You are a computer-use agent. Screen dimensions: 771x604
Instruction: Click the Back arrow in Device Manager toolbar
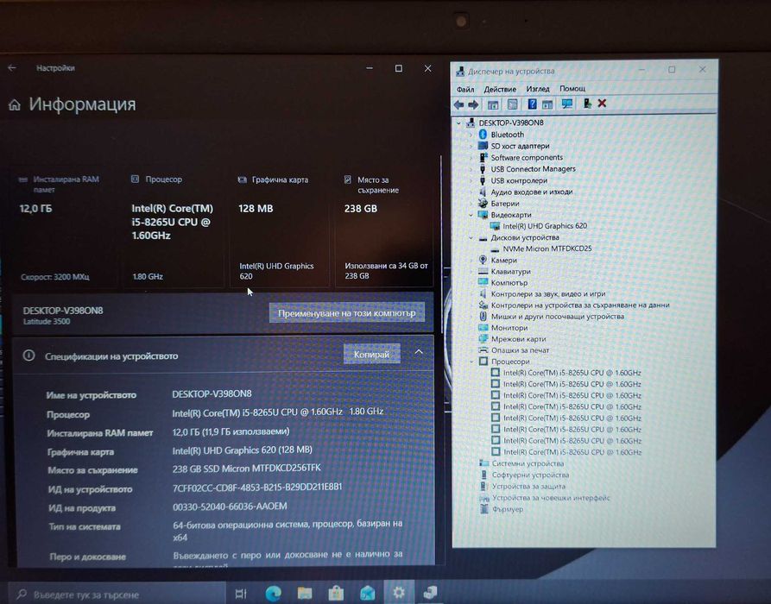tap(458, 104)
